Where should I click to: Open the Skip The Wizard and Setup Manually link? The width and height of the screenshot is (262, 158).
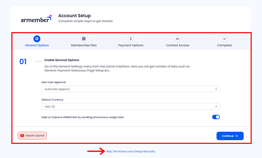[131, 151]
